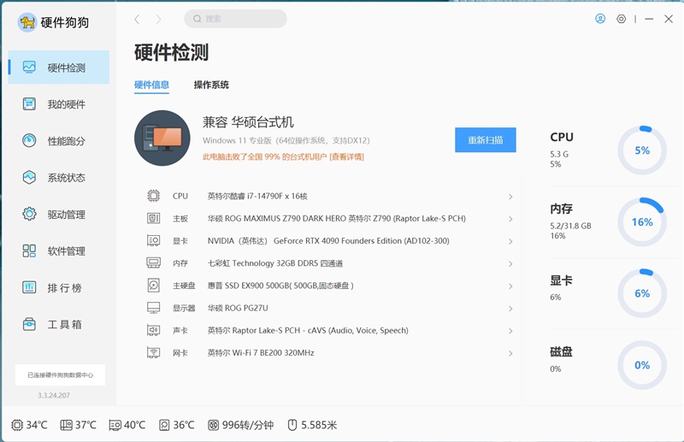Expand the 网卡 Wi-Fi 7 BE200 chevron
684x442 pixels.
click(x=510, y=353)
